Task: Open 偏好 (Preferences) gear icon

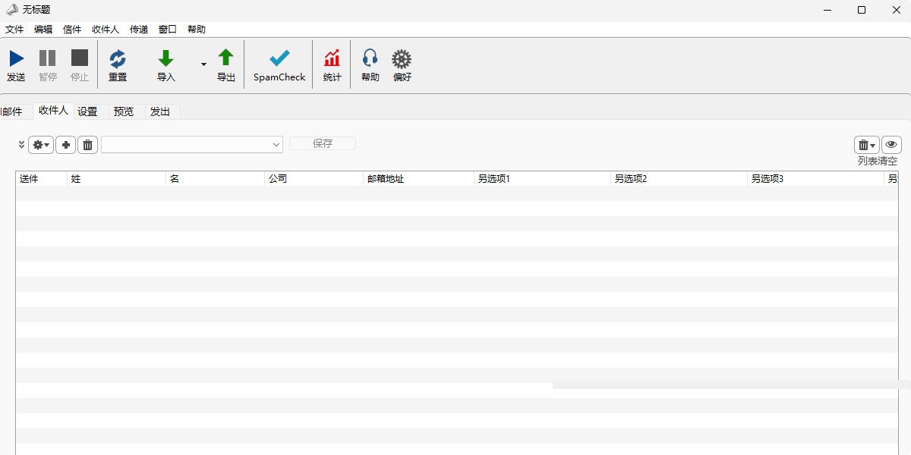Action: coord(402,58)
